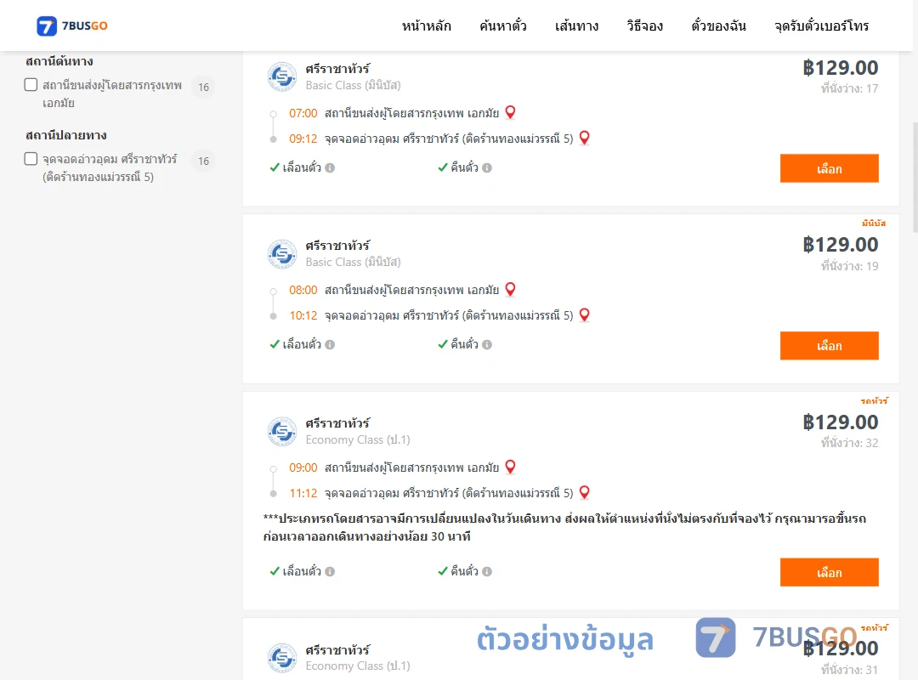This screenshot has width=918, height=680.
Task: Open the หน้าหลัก menu item
Action: (426, 25)
